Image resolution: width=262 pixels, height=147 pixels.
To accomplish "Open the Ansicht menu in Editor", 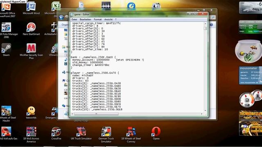I will (108, 20).
